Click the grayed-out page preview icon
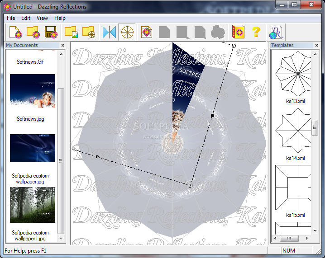 click(x=182, y=32)
